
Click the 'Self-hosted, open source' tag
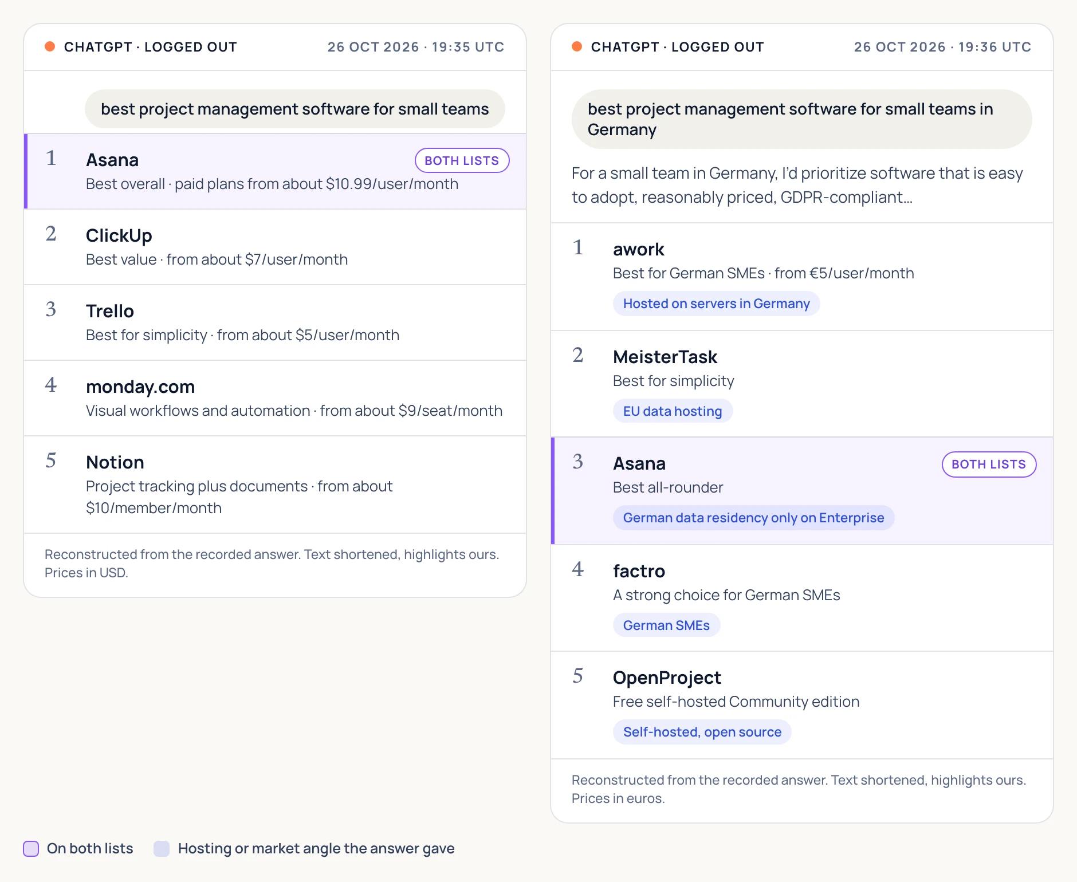702,732
